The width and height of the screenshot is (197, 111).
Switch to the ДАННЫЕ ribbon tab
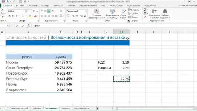click(x=71, y=6)
